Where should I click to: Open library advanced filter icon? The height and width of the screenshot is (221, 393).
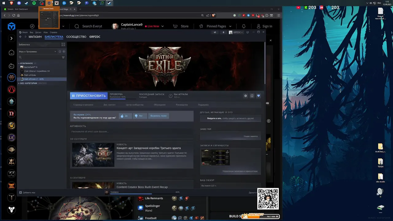pyautogui.click(x=63, y=57)
